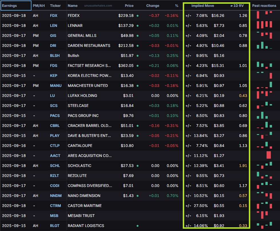Image resolution: width=280 pixels, height=231 pixels.
Task: Click Scholastic past reactions bar chart
Action: pyautogui.click(x=264, y=165)
